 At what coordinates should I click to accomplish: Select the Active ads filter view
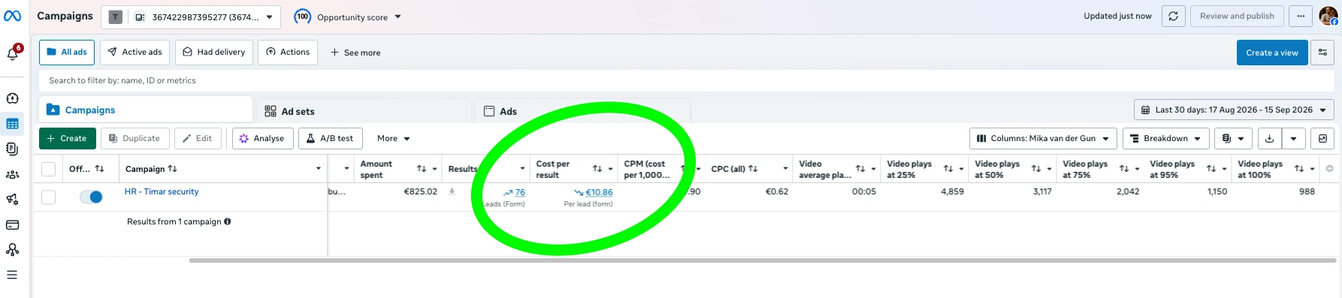[x=135, y=53]
